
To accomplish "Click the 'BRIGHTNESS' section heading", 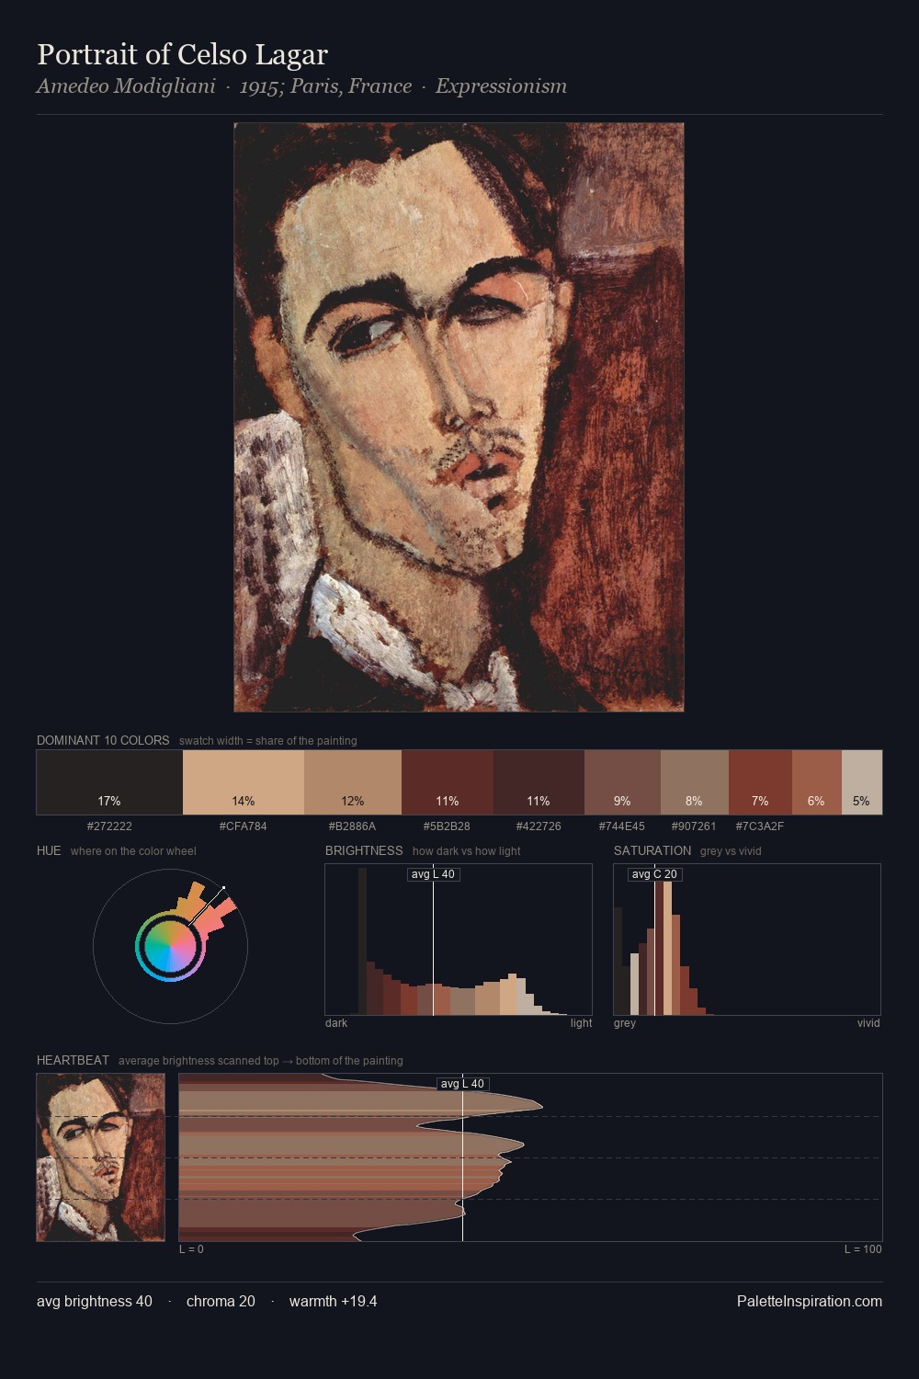I will 364,850.
